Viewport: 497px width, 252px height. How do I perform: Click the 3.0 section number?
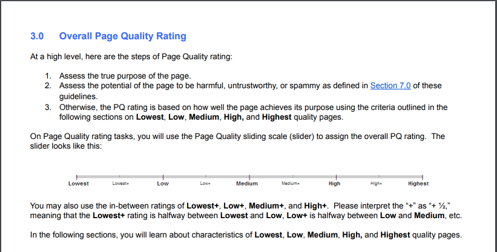37,36
